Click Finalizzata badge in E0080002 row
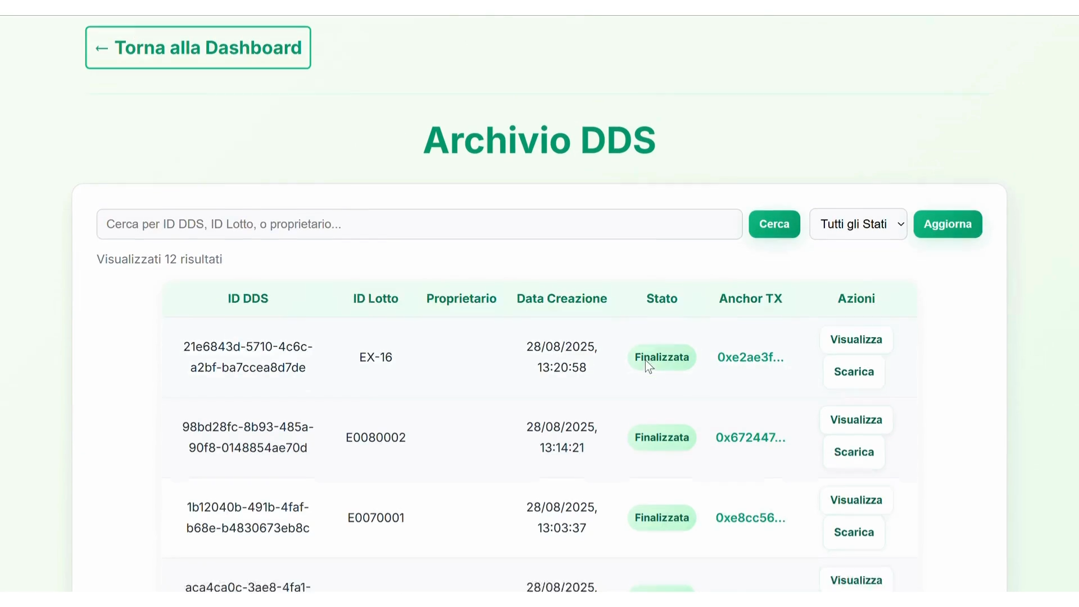The image size is (1079, 607). tap(662, 438)
